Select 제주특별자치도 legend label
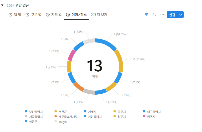Viewport: 202px width, 132px height. click(x=68, y=117)
